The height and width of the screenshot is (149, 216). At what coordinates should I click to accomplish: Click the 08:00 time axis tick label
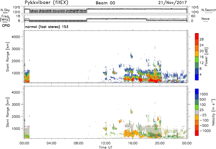point(78,143)
